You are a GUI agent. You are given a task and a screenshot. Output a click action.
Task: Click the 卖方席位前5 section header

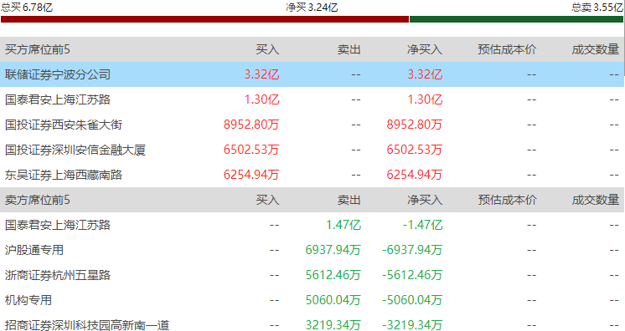pos(38,200)
